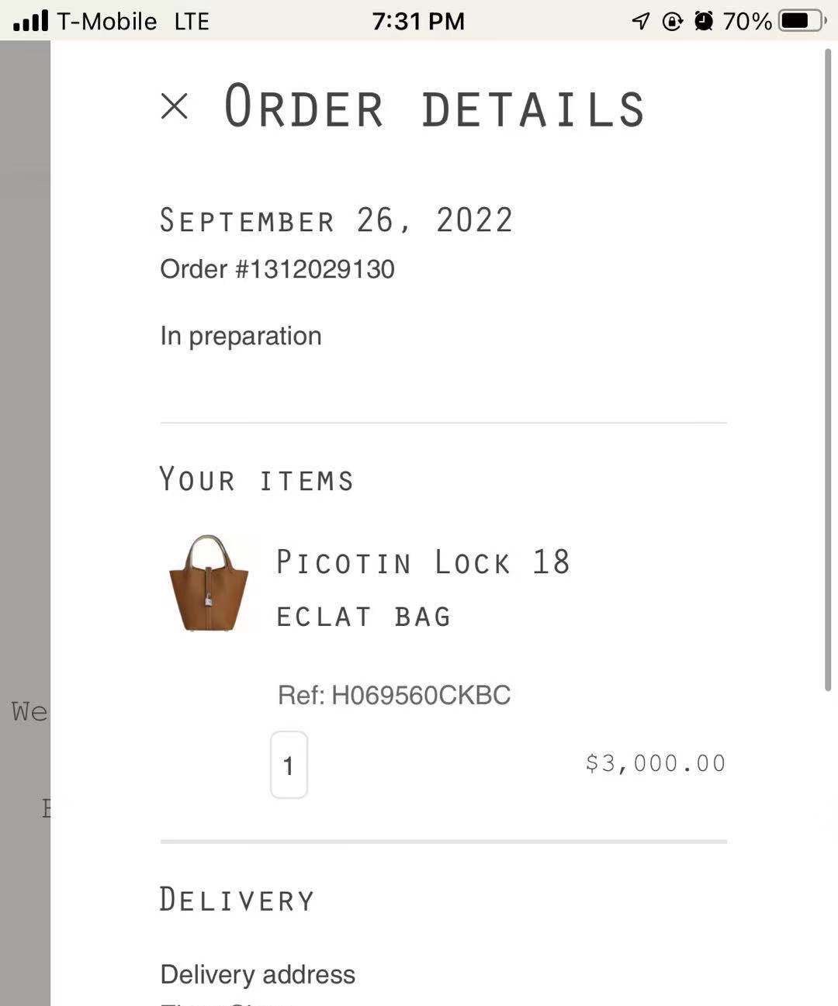Viewport: 838px width, 1006px height.
Task: Tap the orientation lock status icon
Action: [x=672, y=21]
